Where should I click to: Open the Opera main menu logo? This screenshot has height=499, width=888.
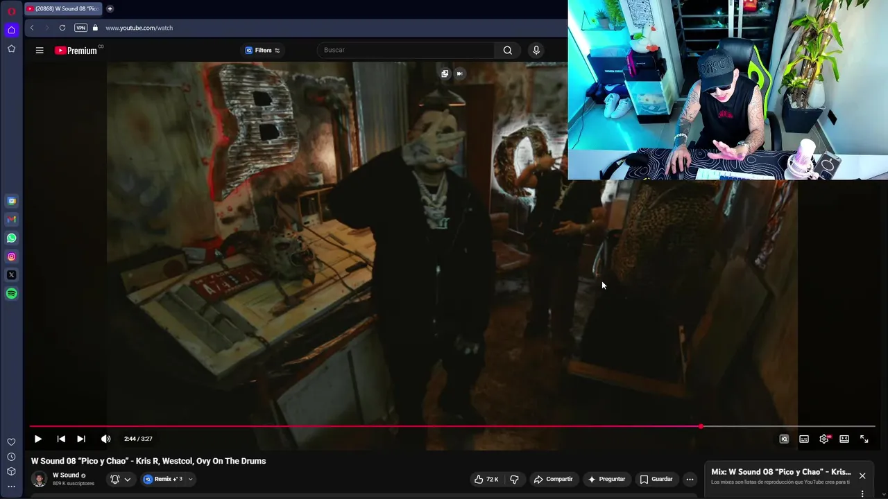(x=11, y=11)
